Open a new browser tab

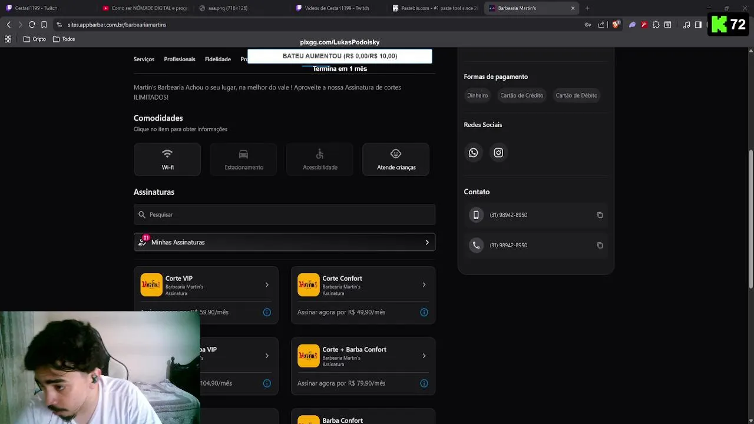(587, 8)
